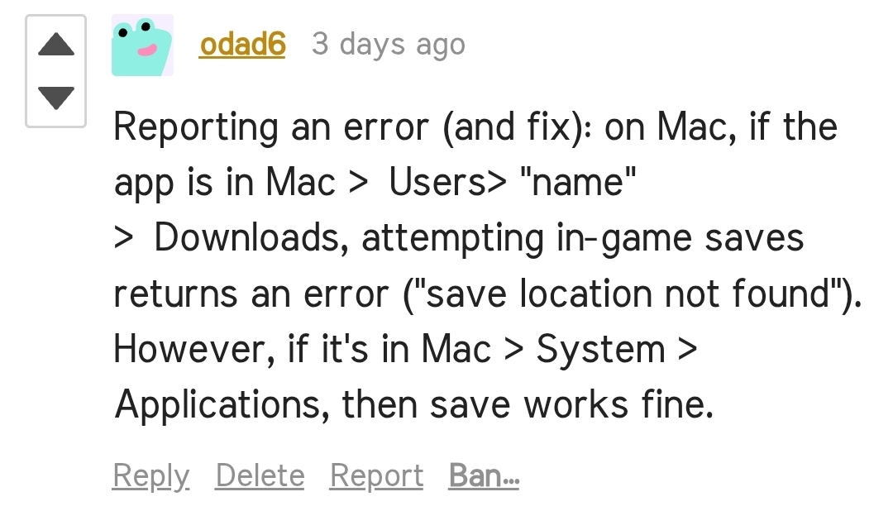Click the quoted word "name" in the comment
Viewport: 893px width, 530px height.
(x=577, y=183)
